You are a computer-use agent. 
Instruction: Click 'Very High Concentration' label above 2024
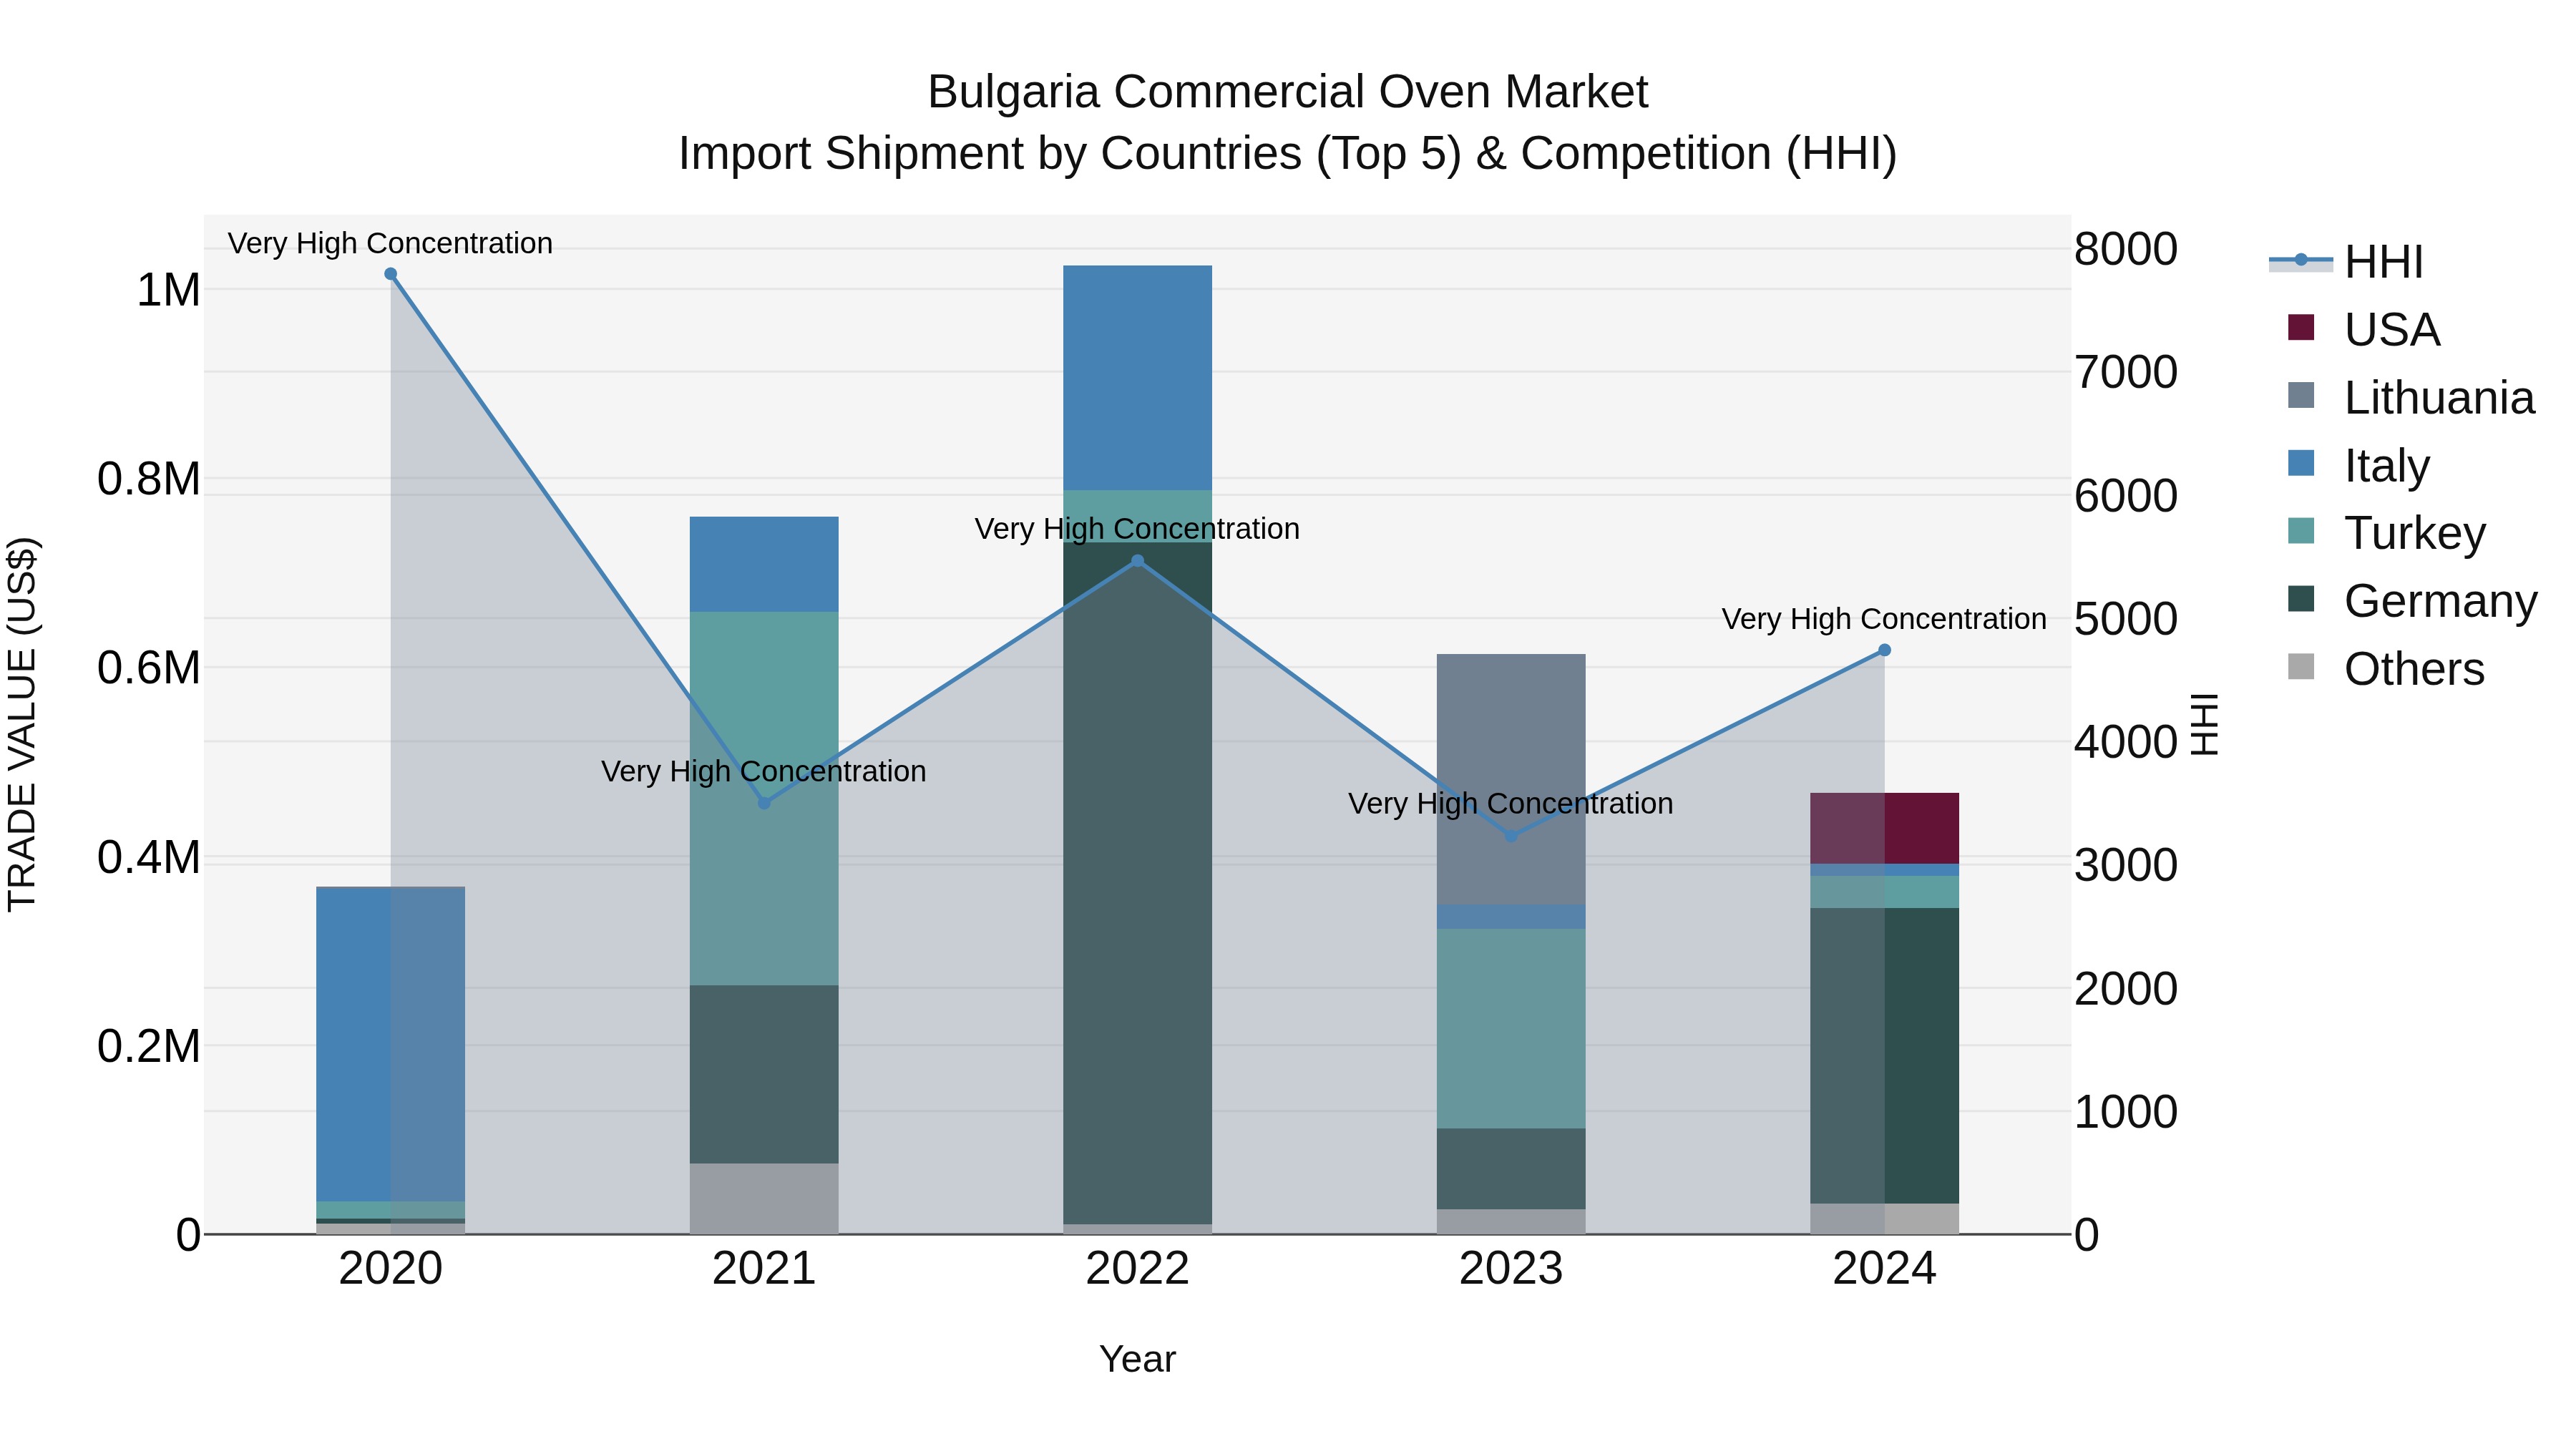(1884, 619)
